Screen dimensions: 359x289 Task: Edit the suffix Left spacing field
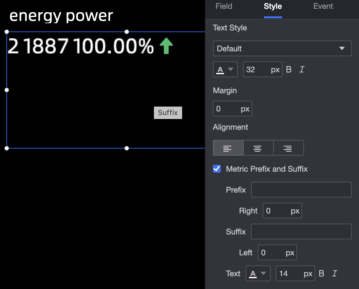click(277, 252)
